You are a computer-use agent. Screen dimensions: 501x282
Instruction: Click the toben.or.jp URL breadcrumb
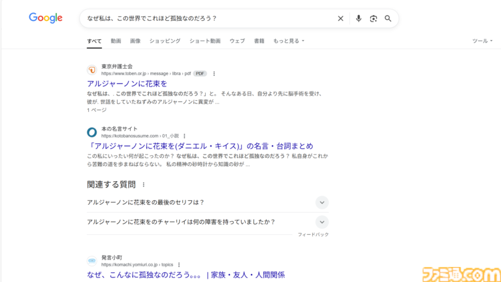click(146, 74)
